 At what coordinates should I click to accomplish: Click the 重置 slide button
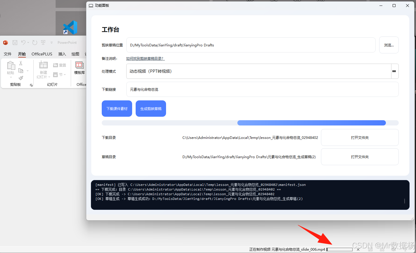click(60, 65)
